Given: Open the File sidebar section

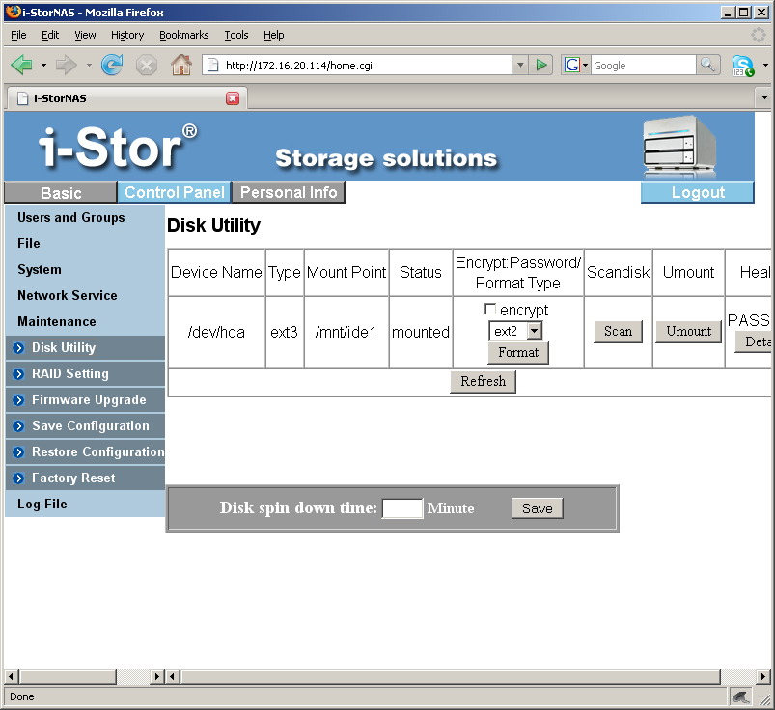Looking at the screenshot, I should click(x=29, y=244).
